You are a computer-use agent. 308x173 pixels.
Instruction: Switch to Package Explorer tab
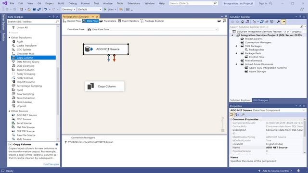click(x=152, y=21)
